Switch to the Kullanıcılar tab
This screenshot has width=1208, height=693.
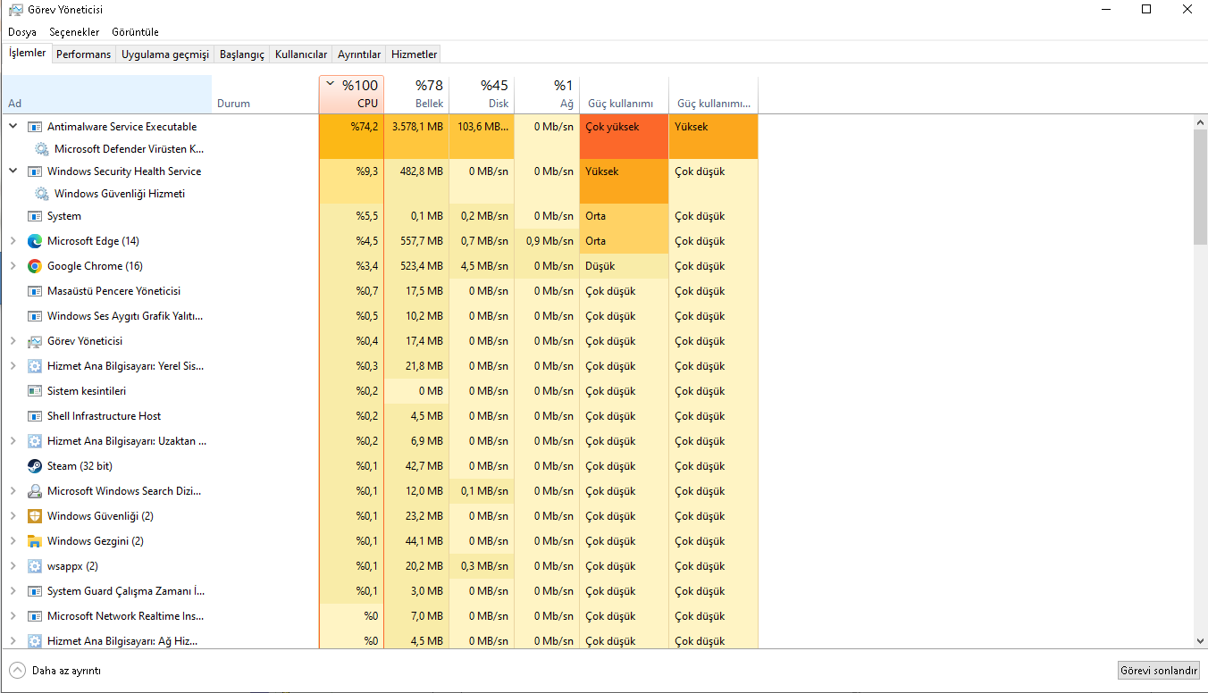[x=301, y=54]
